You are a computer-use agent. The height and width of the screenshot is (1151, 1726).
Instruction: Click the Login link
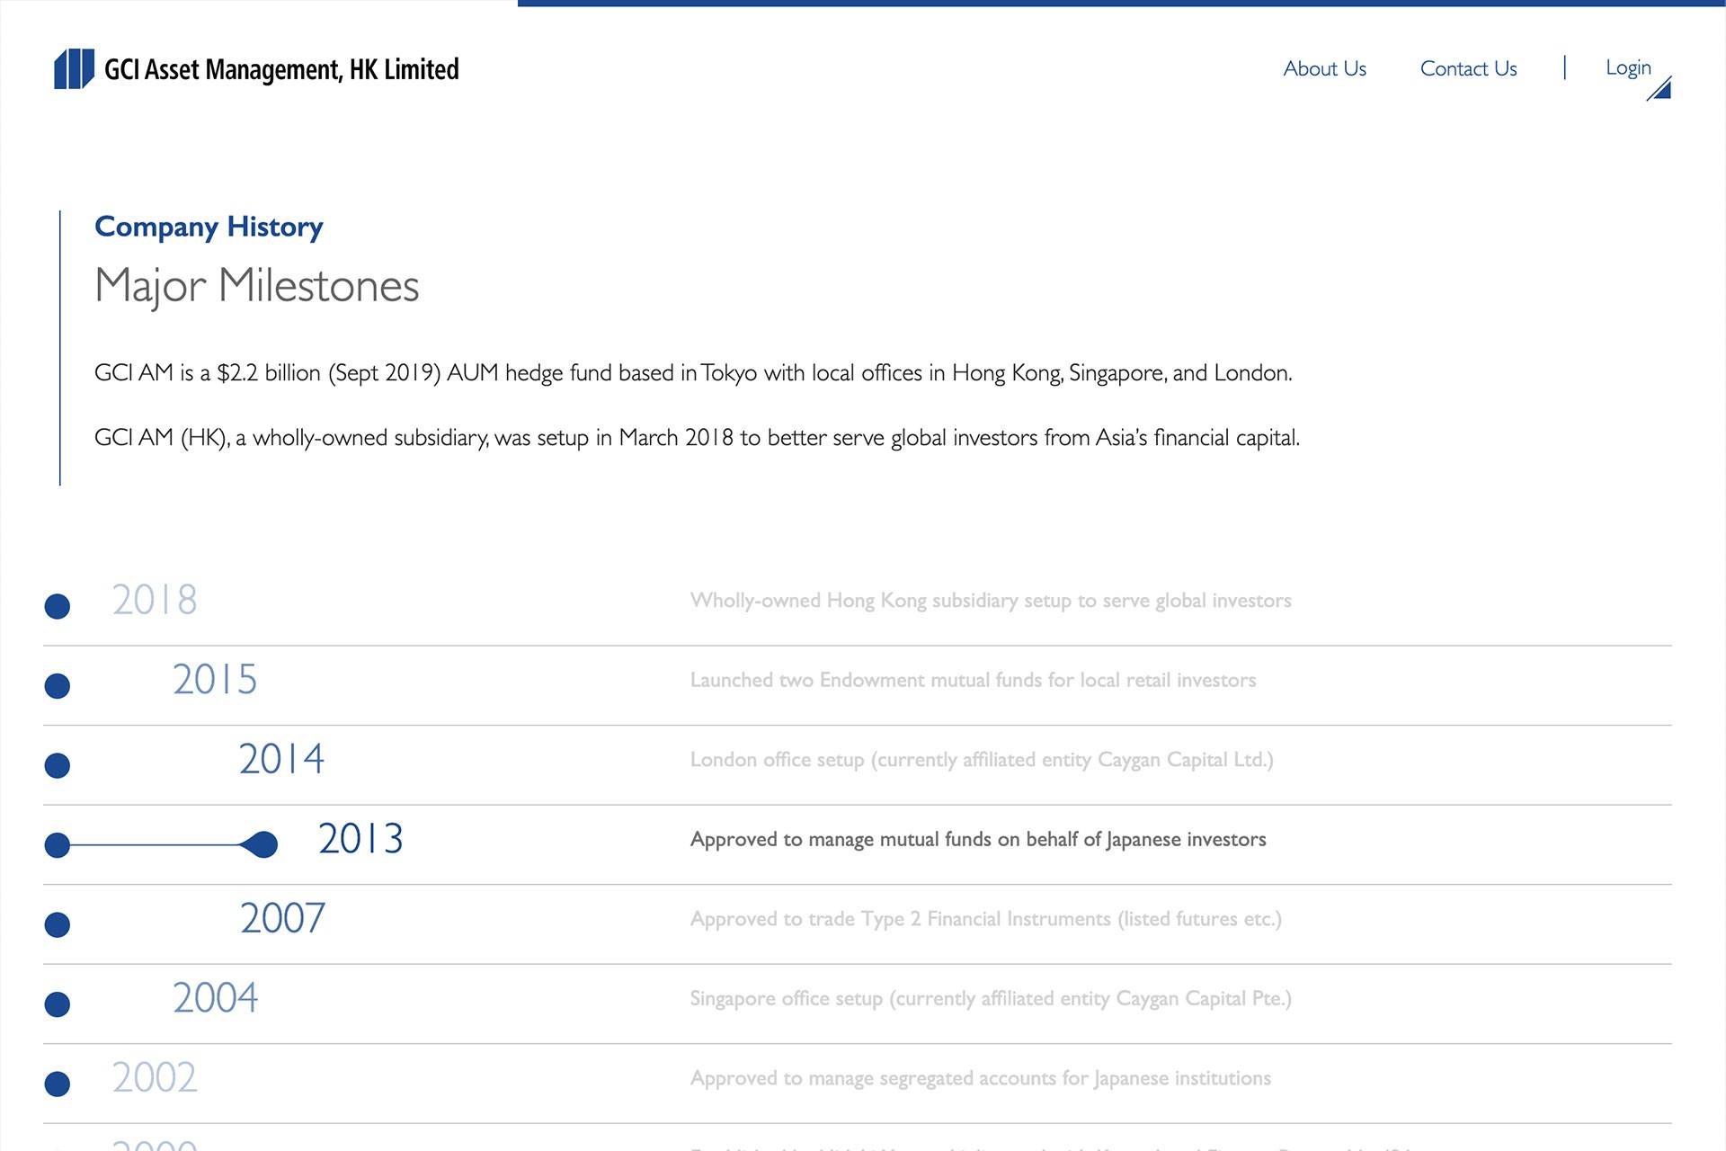[x=1628, y=67]
